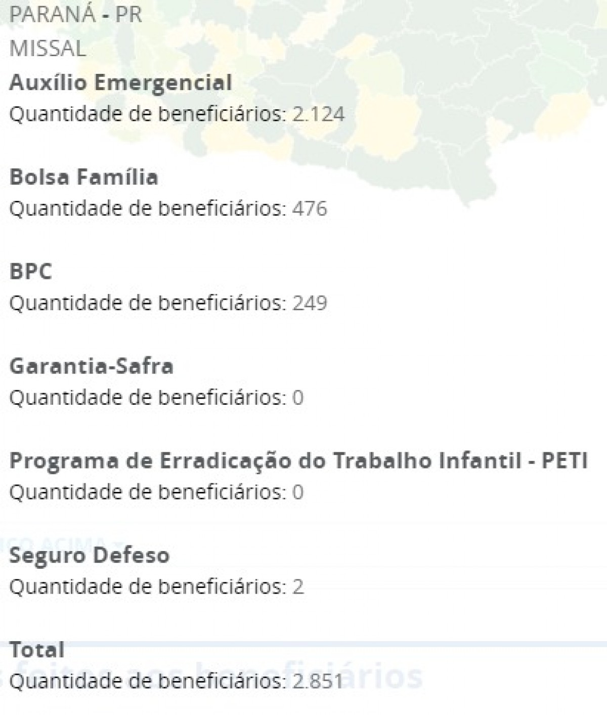Viewport: 607px width, 715px height.
Task: Click the total count of 2.851
Action: click(176, 681)
